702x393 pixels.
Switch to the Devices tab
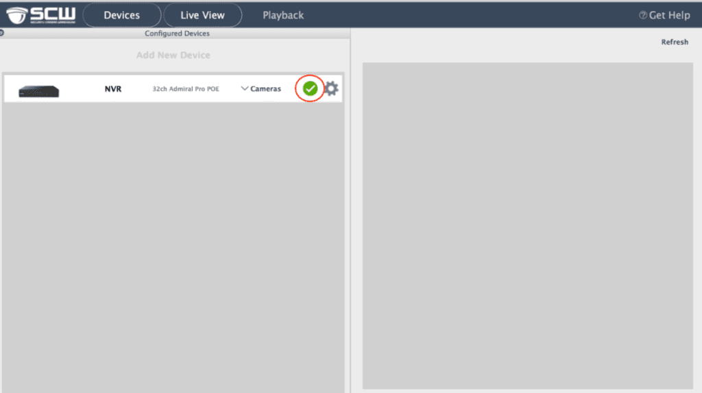tap(121, 15)
